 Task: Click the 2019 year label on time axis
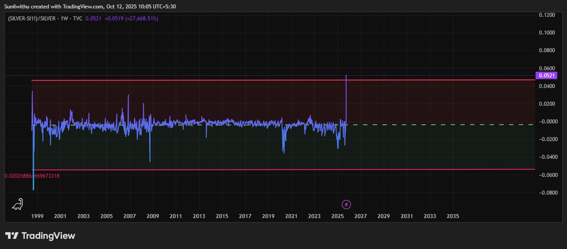click(268, 216)
